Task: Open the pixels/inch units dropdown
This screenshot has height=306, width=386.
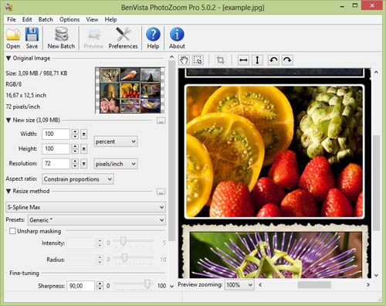Action: pyautogui.click(x=116, y=164)
